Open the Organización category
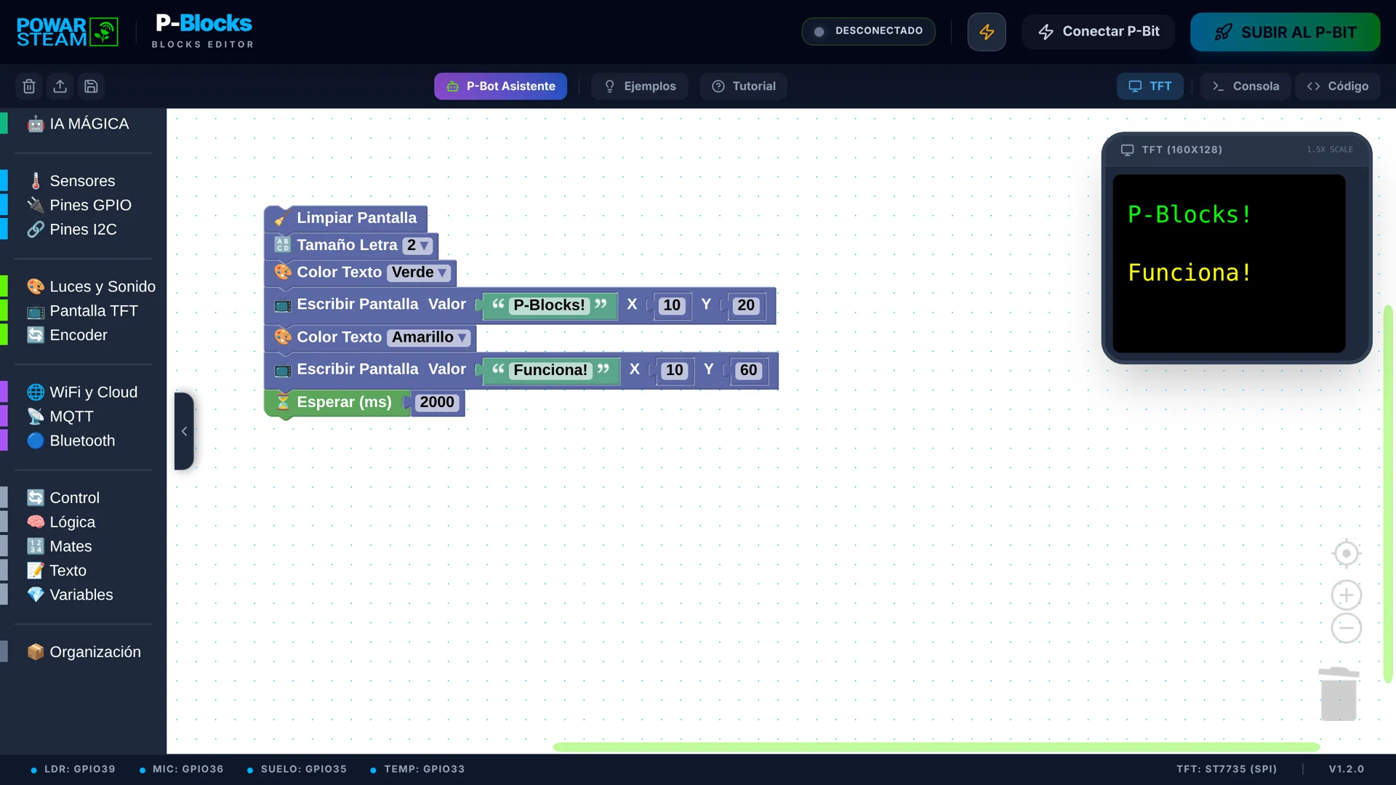This screenshot has width=1396, height=785. click(84, 652)
